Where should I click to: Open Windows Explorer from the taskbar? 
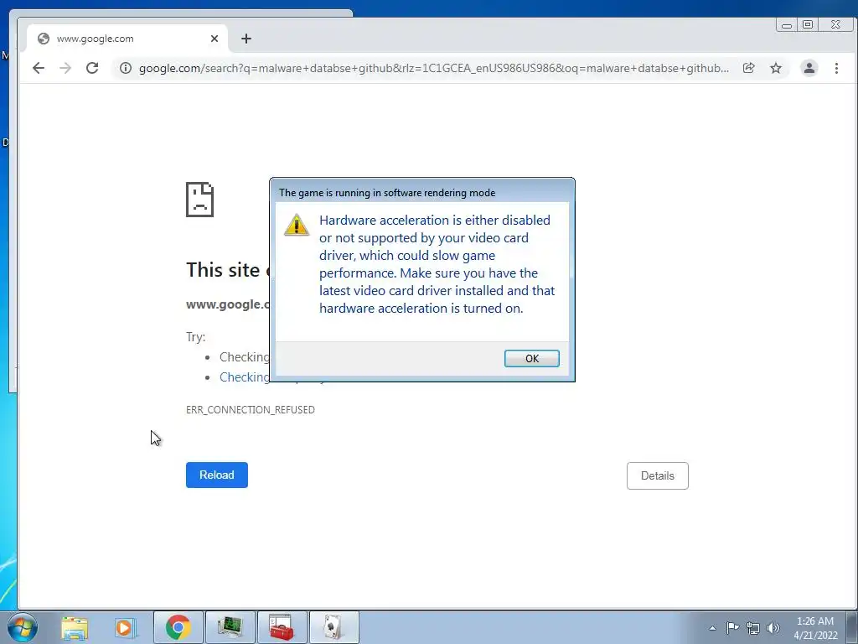tap(75, 627)
